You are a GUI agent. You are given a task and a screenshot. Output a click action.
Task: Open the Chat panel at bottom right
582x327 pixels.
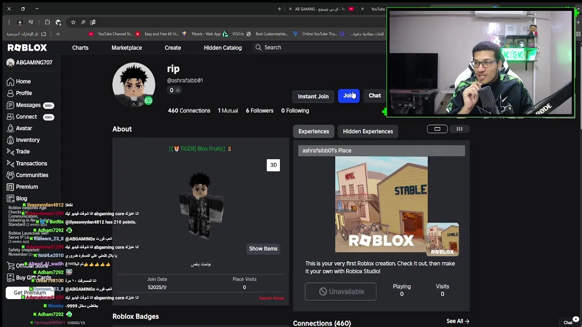(568, 322)
